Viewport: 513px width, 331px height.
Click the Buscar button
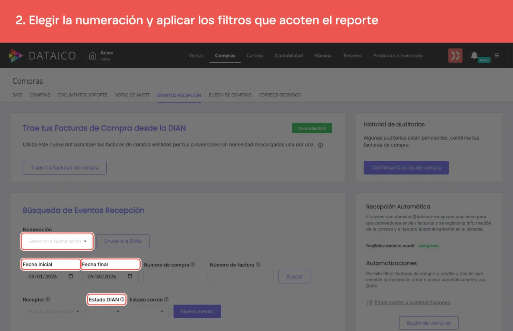point(295,277)
